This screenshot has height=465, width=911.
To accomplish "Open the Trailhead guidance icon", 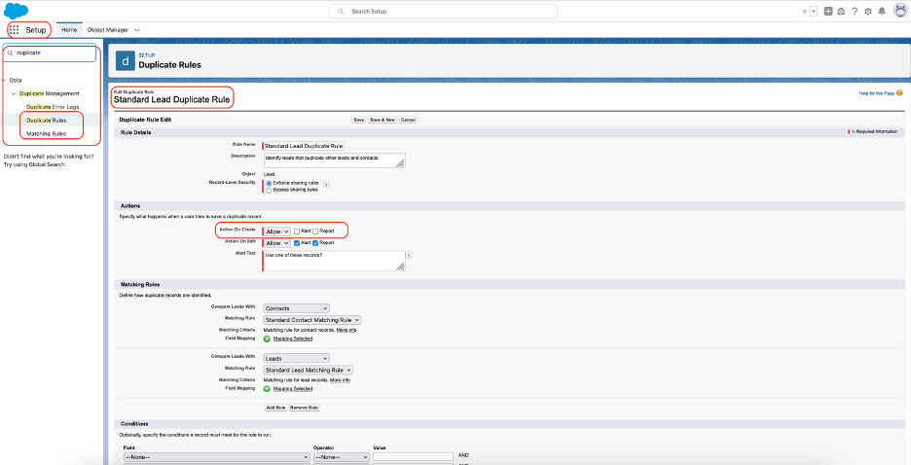I will point(841,12).
